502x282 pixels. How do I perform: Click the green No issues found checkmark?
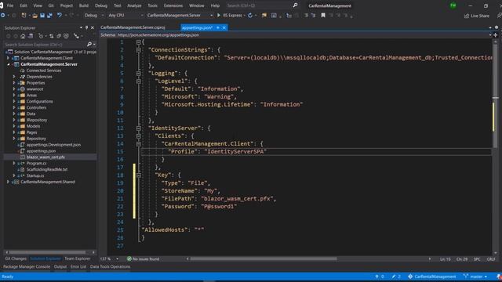click(x=129, y=258)
